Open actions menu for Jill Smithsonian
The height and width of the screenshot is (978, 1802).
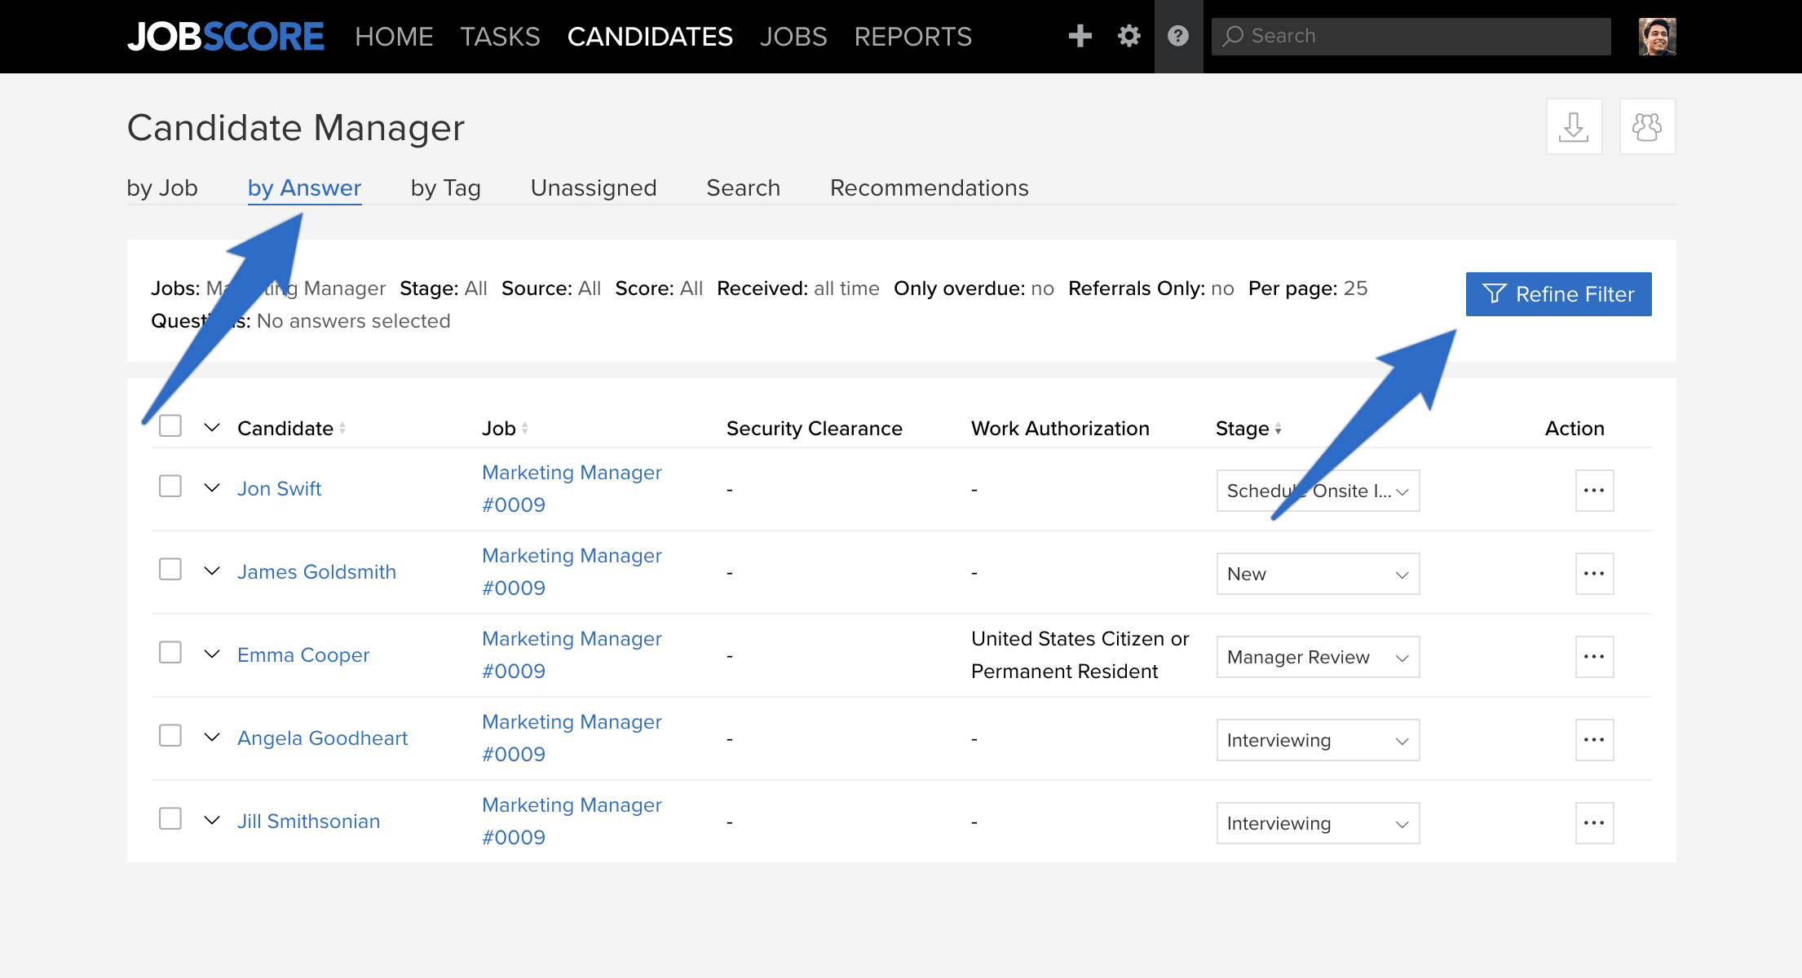(x=1594, y=823)
